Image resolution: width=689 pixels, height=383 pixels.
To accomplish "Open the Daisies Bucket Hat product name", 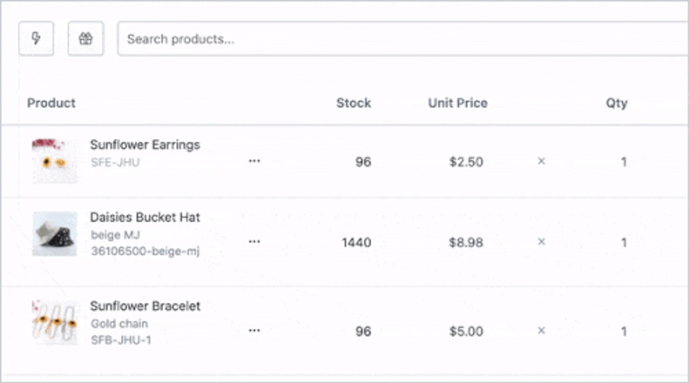I will (145, 218).
